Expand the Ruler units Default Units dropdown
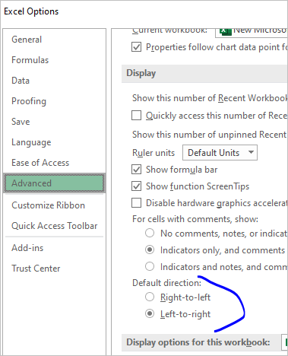This screenshot has height=356, width=288. pos(220,153)
